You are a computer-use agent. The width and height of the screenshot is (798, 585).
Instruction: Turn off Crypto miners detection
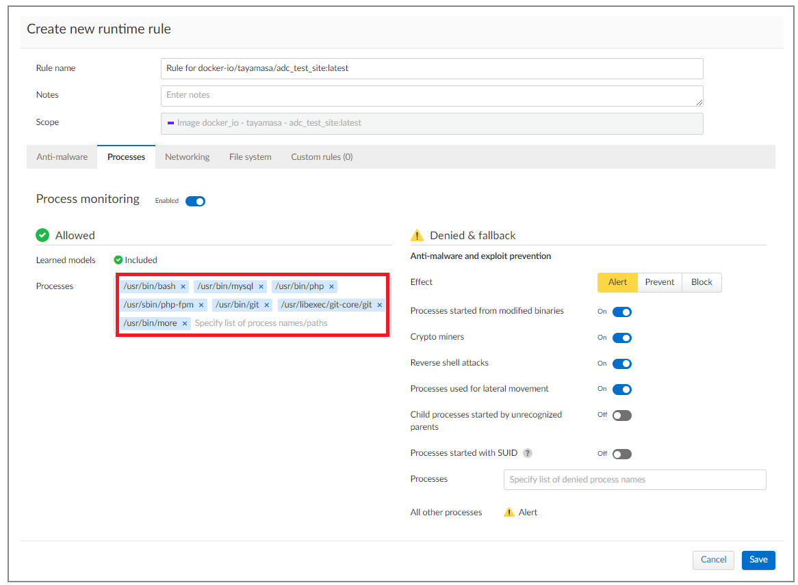pyautogui.click(x=621, y=338)
